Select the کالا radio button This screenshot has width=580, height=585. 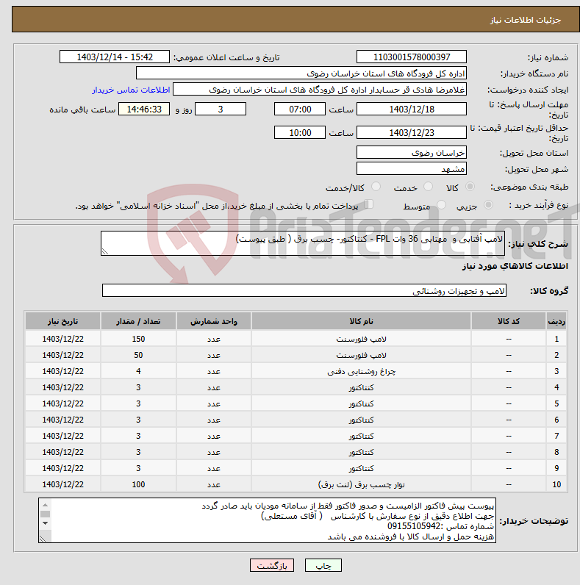pos(470,187)
